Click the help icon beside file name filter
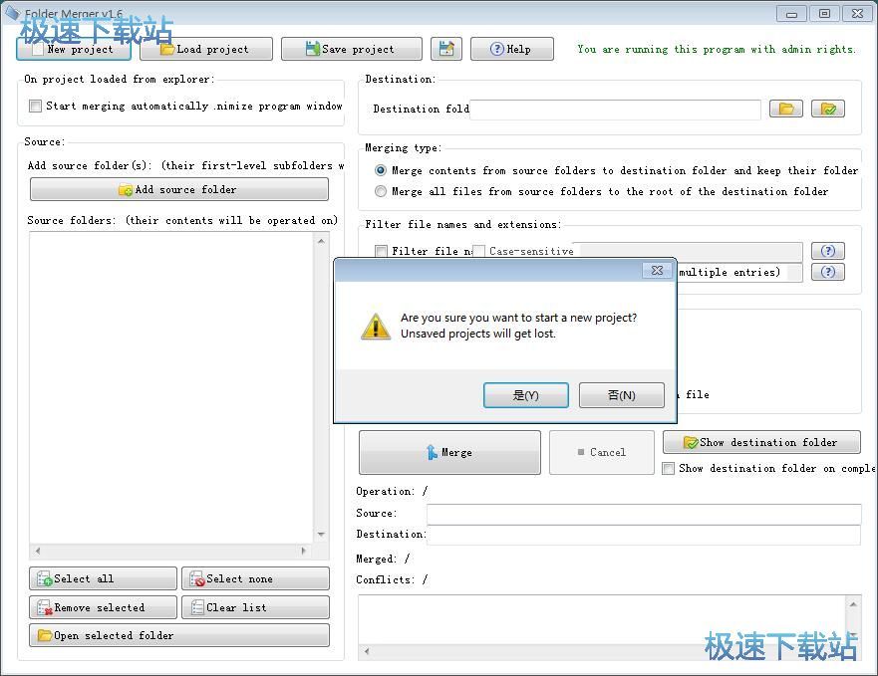878x676 pixels. pyautogui.click(x=828, y=251)
